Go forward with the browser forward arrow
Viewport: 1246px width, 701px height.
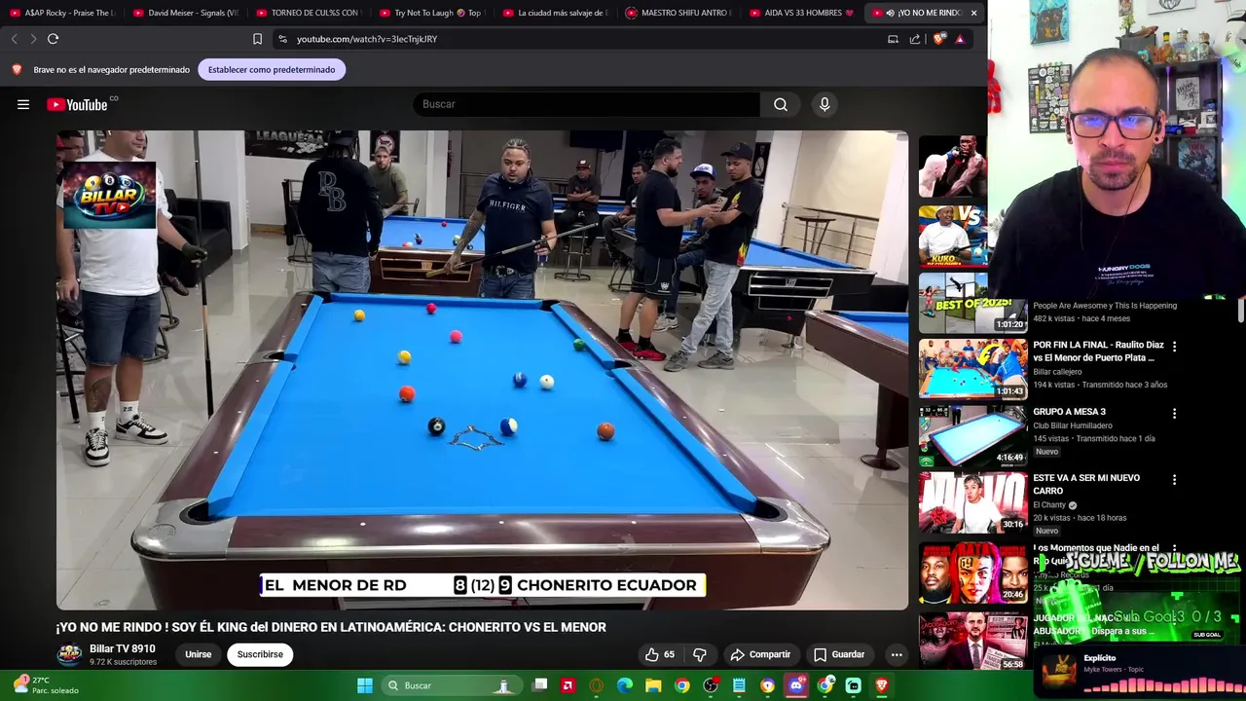(33, 39)
